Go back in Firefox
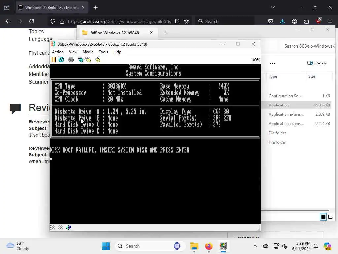338x254 pixels. [x=8, y=21]
